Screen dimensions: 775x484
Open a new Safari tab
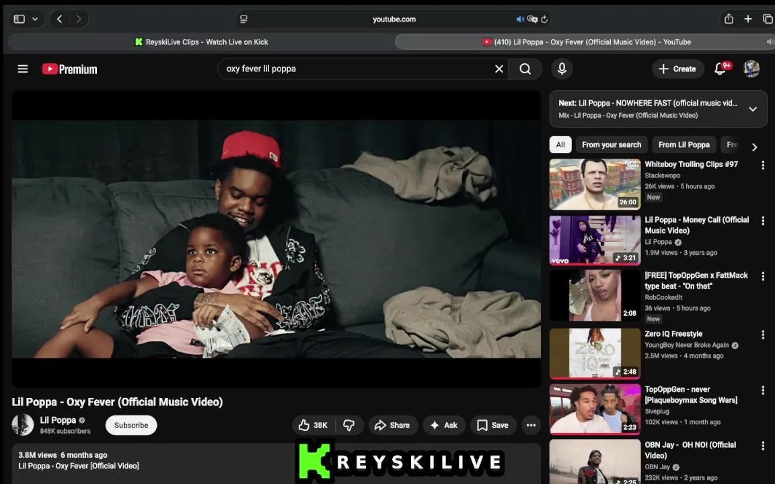(x=748, y=19)
